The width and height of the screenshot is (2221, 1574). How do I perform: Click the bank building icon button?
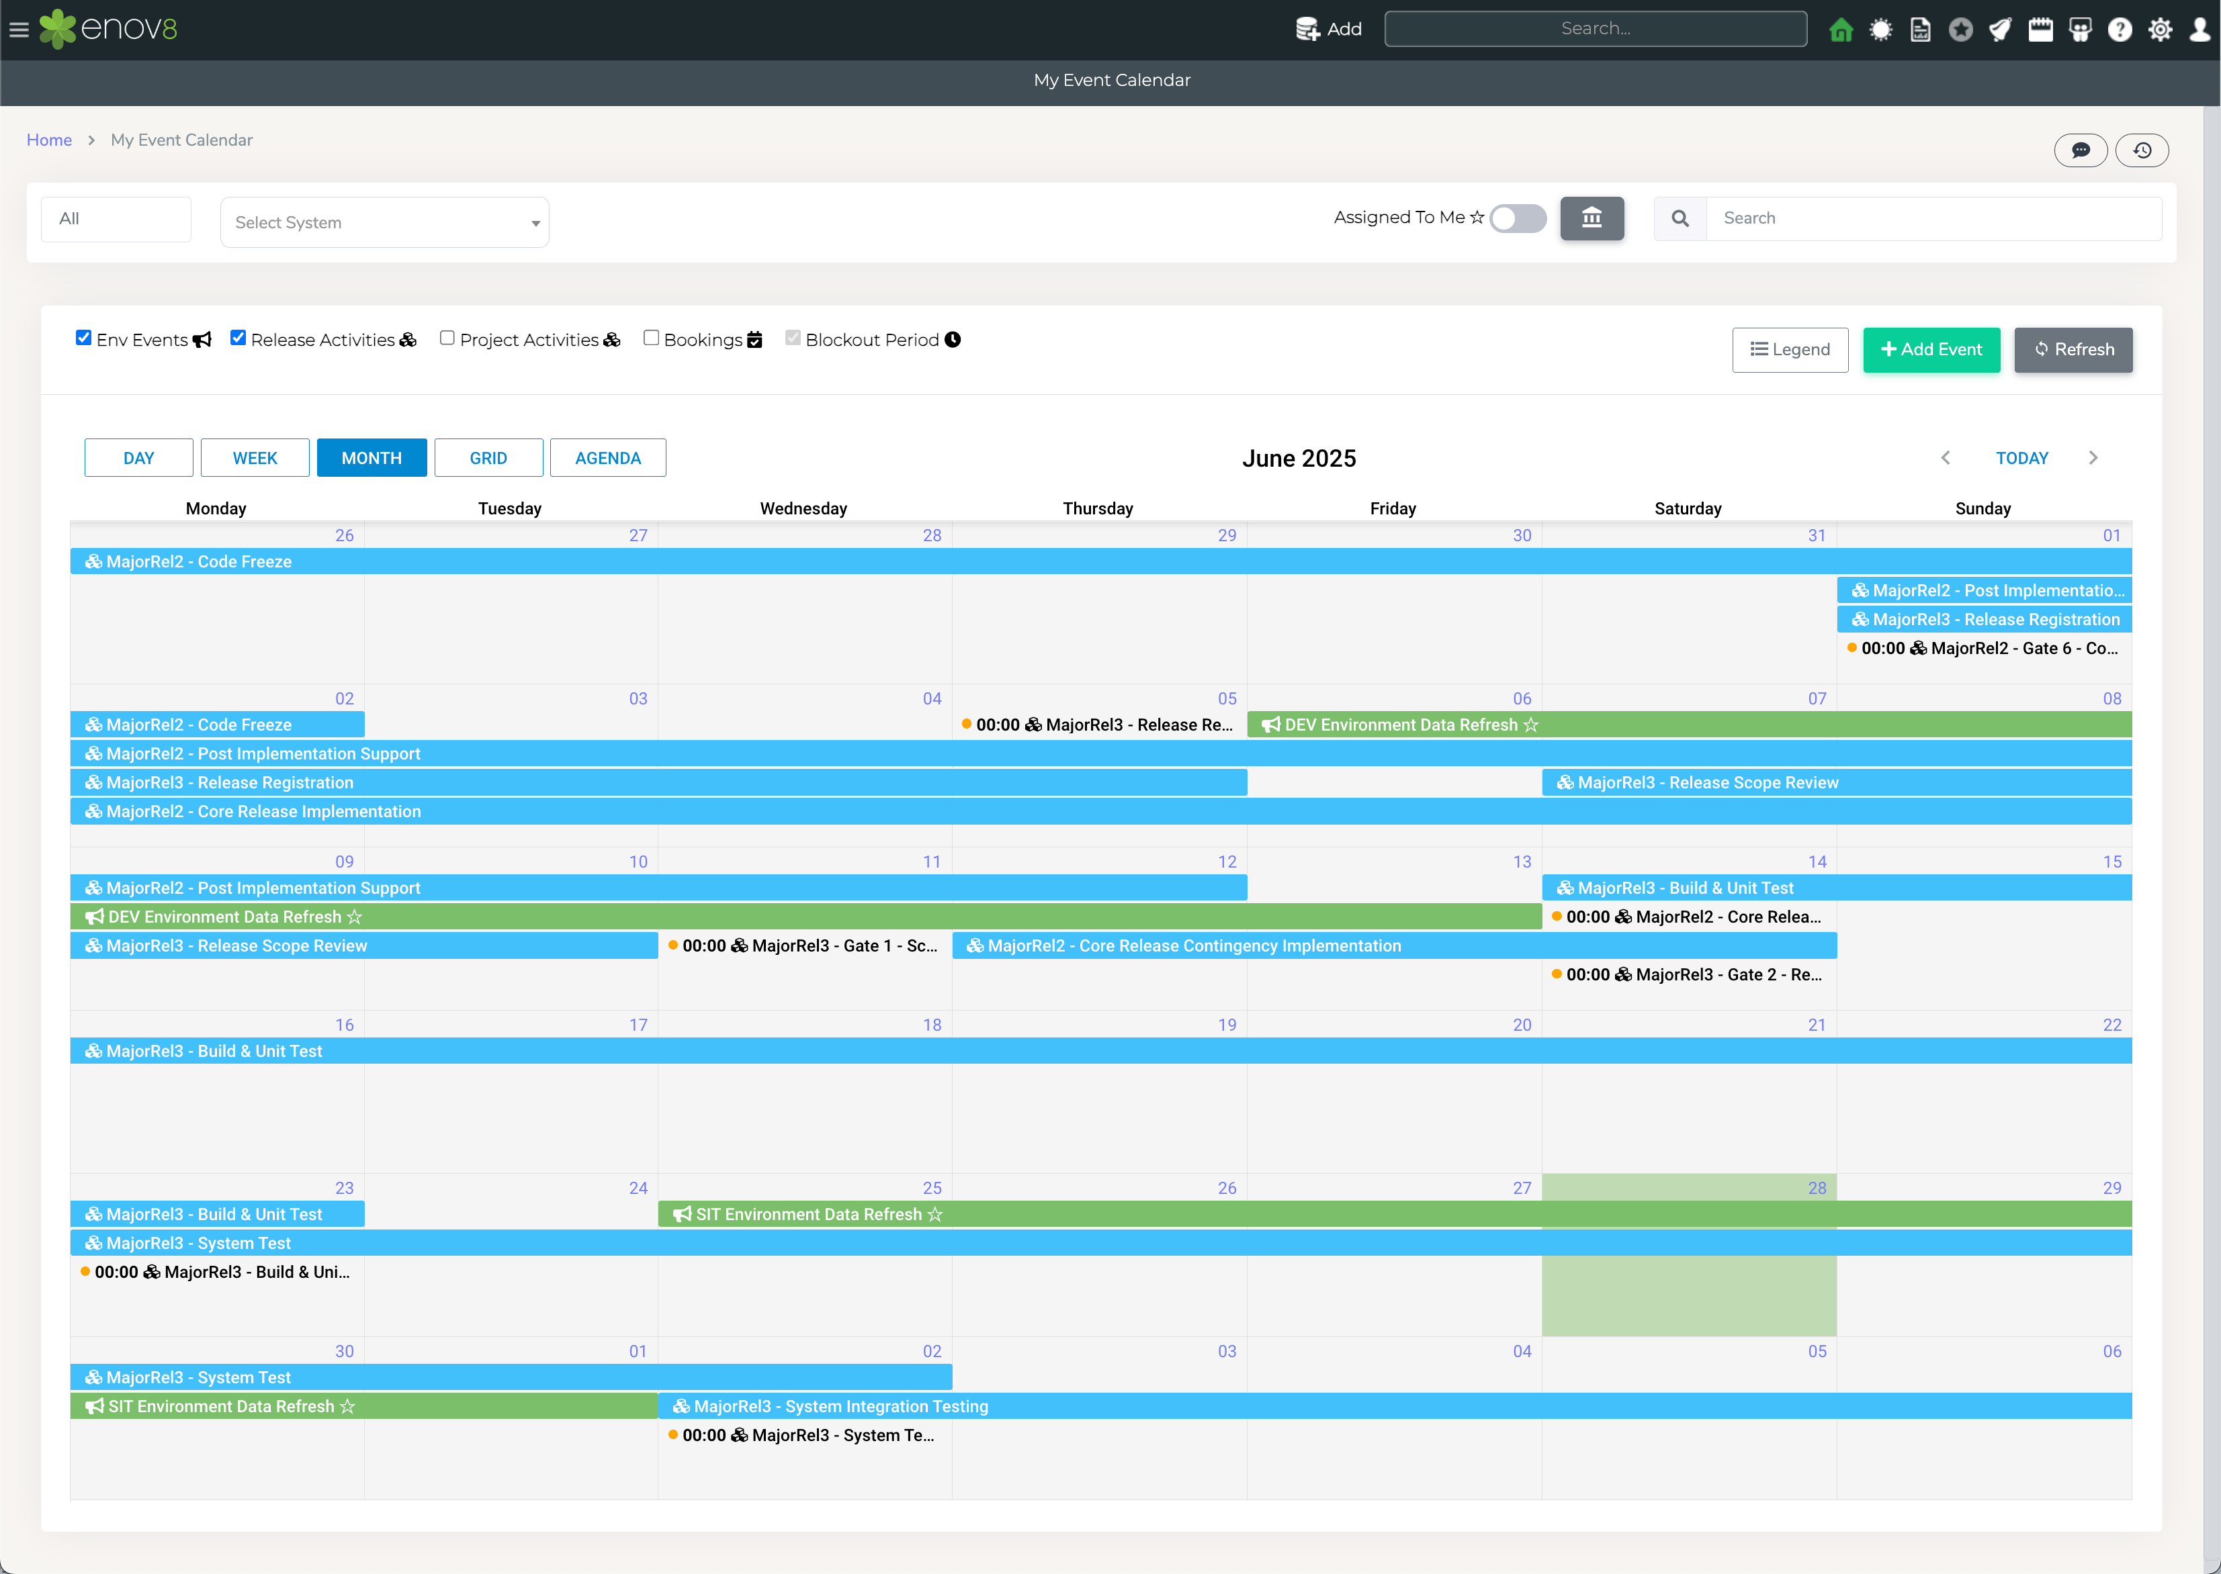pos(1591,218)
